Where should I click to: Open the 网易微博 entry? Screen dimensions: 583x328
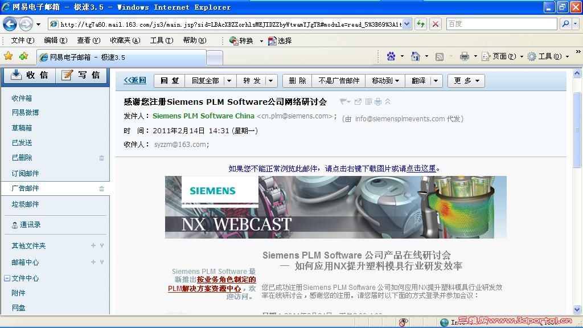coord(25,112)
